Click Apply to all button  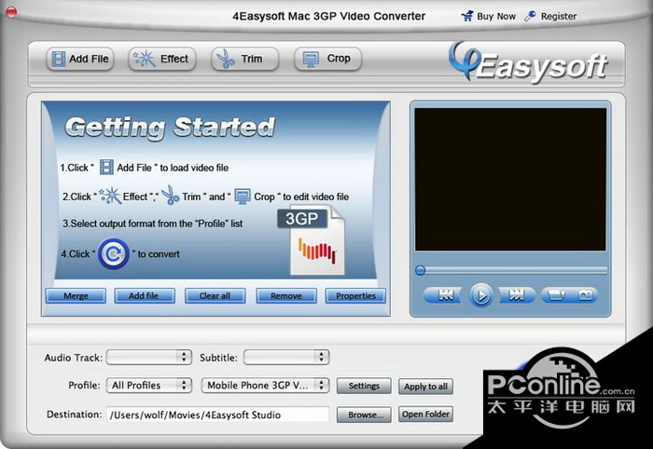[425, 387]
